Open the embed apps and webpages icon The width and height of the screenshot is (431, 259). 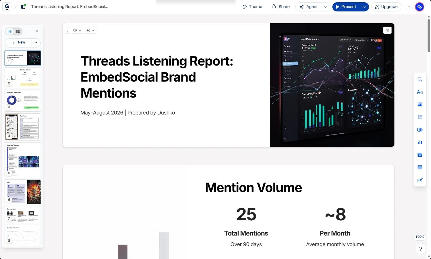click(420, 167)
